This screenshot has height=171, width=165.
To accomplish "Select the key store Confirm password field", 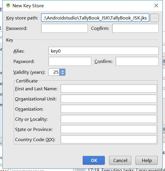I will pos(135,28).
